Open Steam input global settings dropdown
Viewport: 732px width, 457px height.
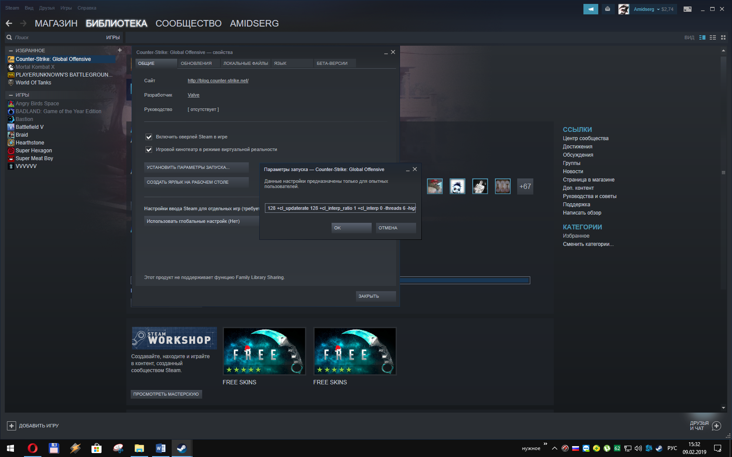pos(202,221)
